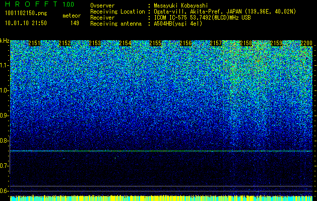The width and height of the screenshot is (317, 201).
Task: Select the meteor count 149
Action: tap(75, 23)
